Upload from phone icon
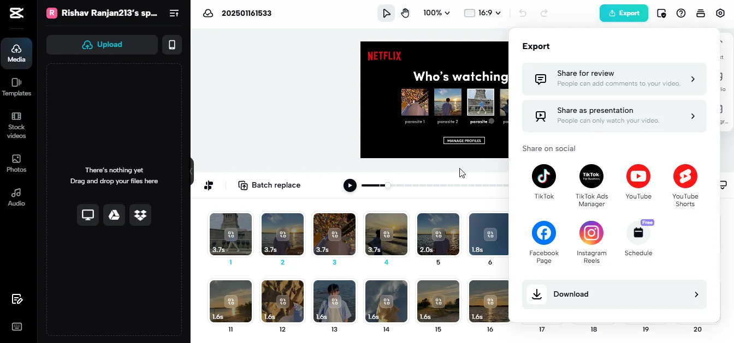 tap(172, 45)
